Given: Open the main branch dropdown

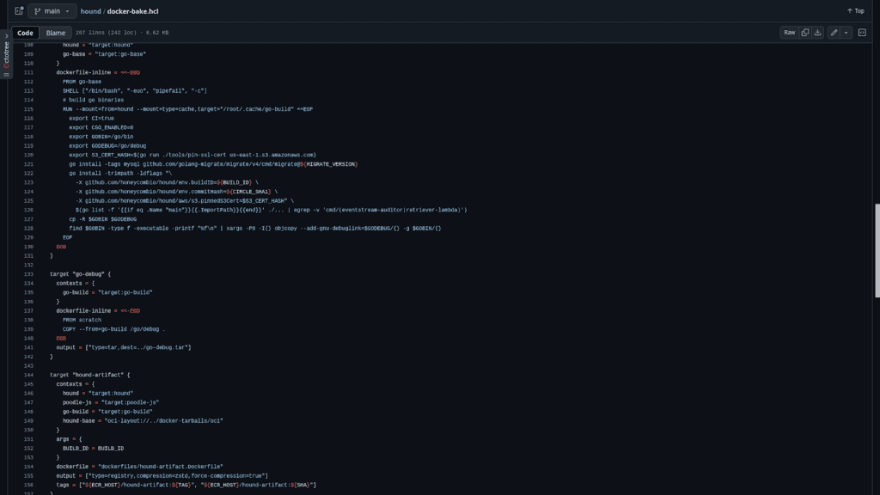Looking at the screenshot, I should tap(52, 11).
